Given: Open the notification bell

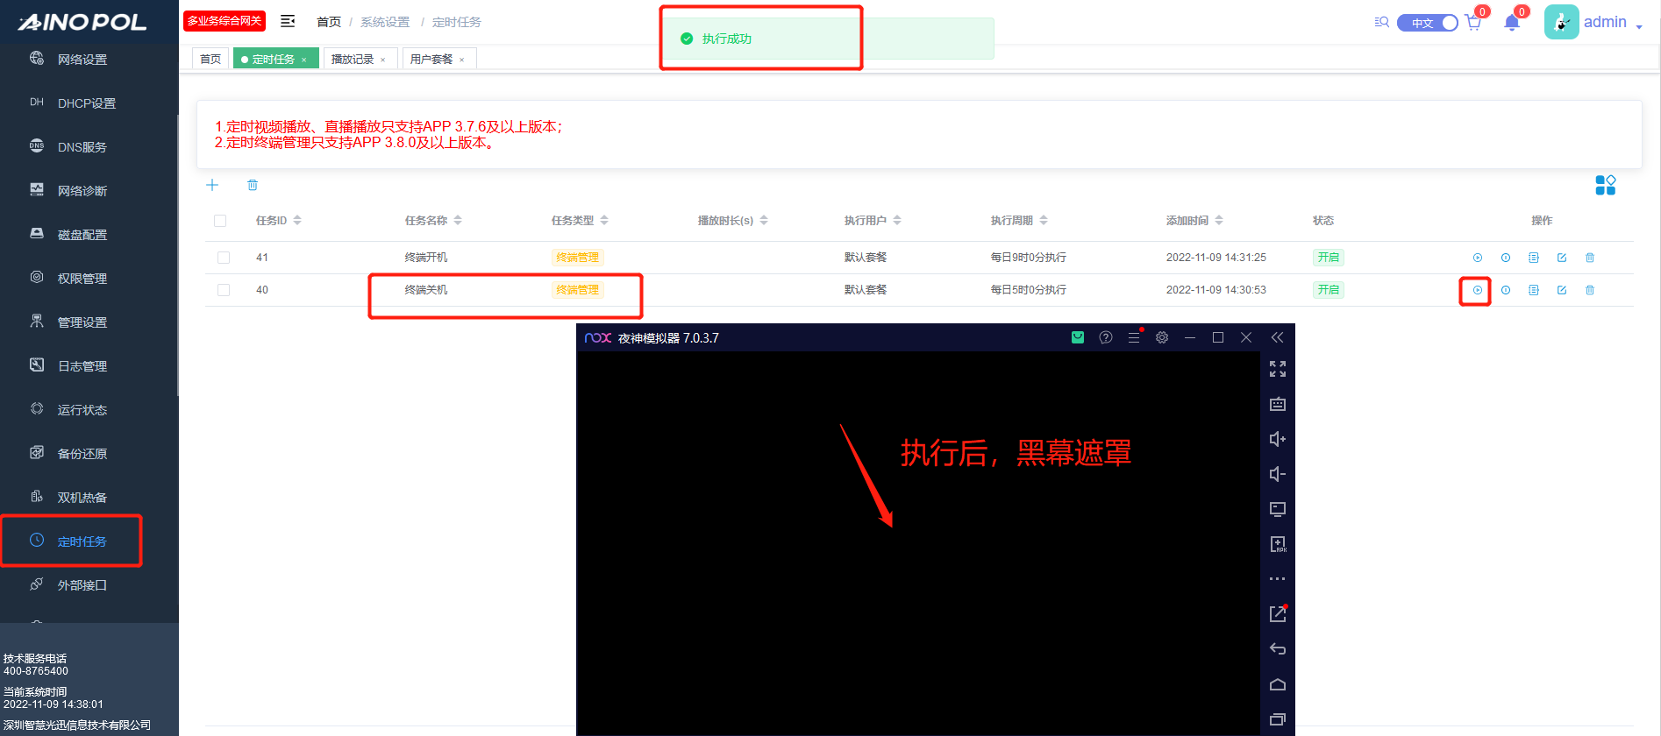Looking at the screenshot, I should [1512, 23].
